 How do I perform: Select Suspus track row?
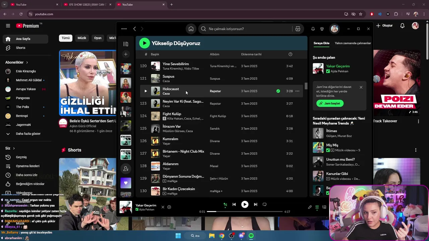click(221, 79)
